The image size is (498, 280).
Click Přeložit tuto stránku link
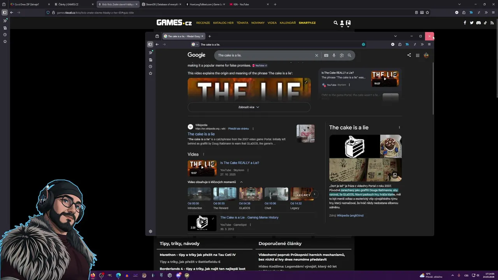click(x=238, y=129)
